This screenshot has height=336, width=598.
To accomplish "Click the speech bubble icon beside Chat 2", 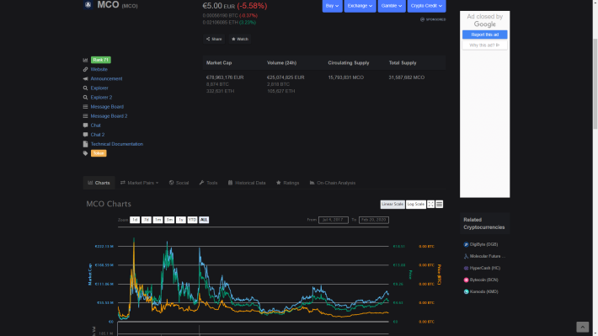I will coord(85,135).
